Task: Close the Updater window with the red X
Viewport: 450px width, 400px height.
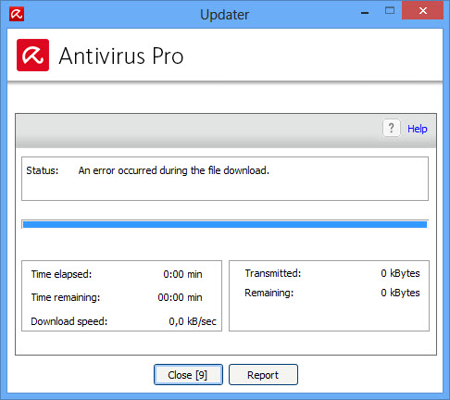Action: [422, 10]
